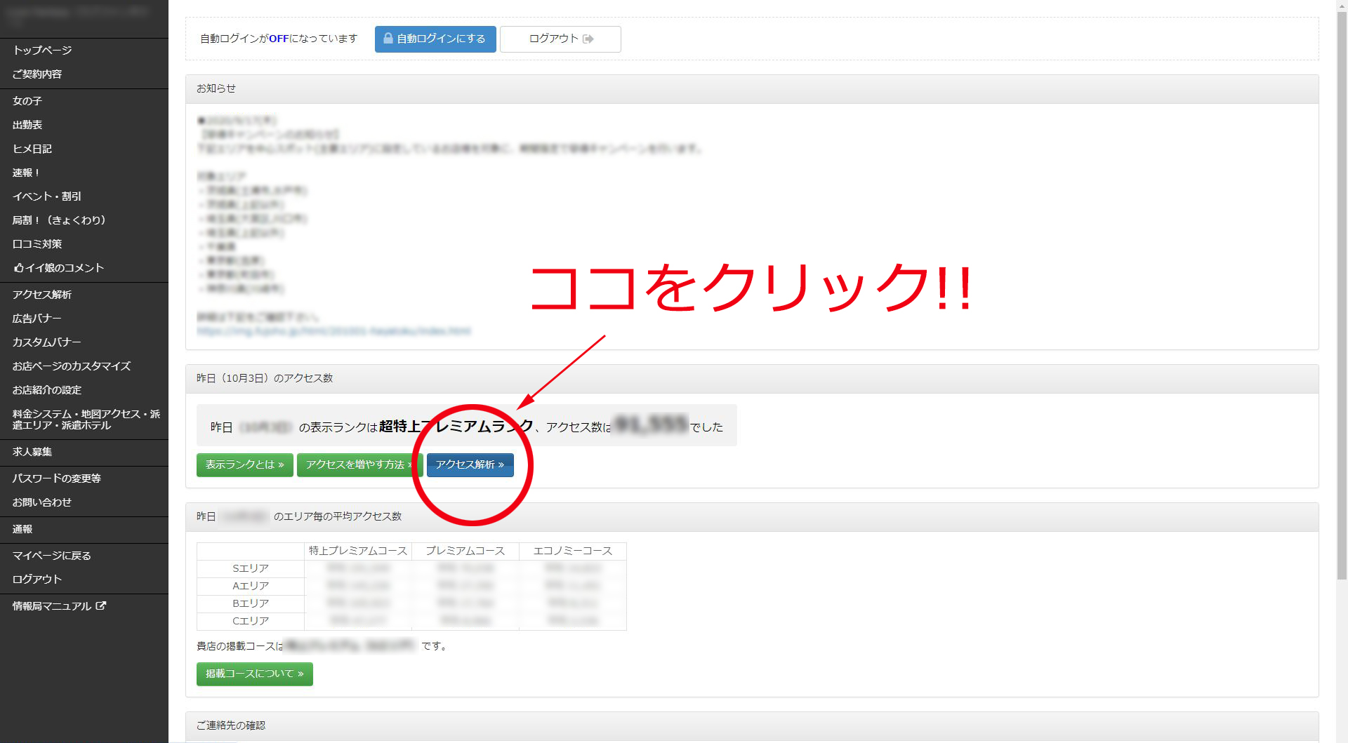1348x743 pixels.
Task: Click thumbs-up icon beside イイ娘のコメント
Action: click(x=18, y=268)
